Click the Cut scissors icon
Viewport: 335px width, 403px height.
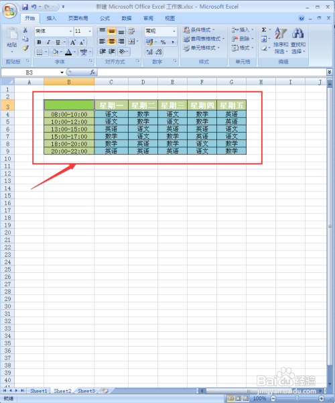click(x=25, y=30)
